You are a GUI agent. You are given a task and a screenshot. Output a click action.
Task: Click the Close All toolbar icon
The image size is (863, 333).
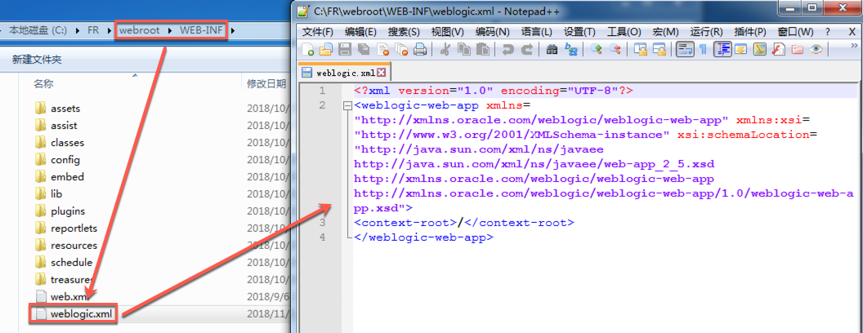pos(401,50)
